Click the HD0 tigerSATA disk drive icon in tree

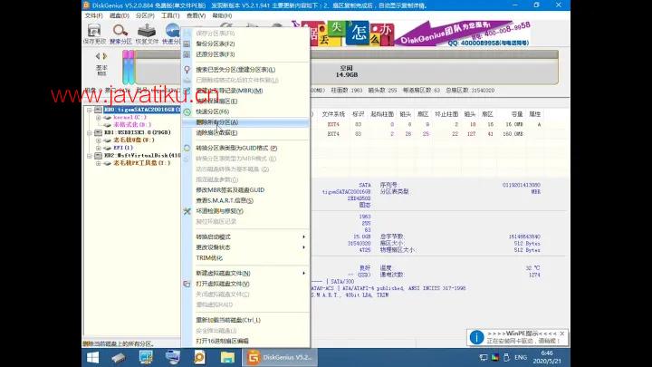pos(98,110)
